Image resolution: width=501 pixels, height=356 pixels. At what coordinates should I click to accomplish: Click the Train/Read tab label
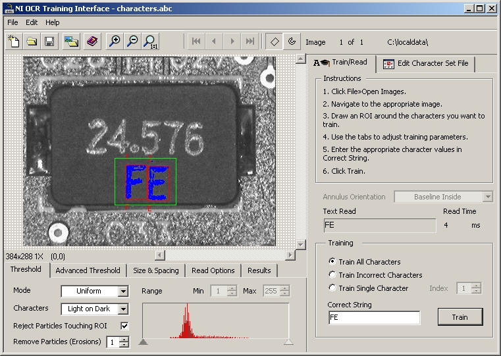tap(349, 62)
